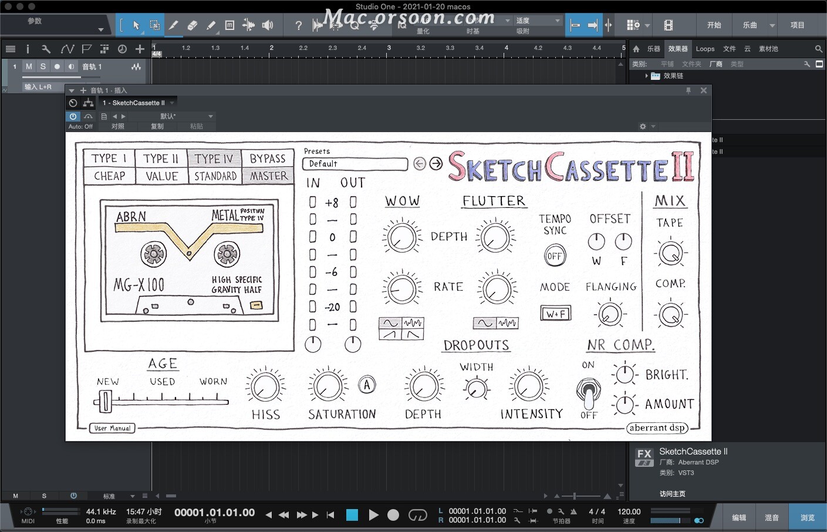
Task: Toggle TEMPO SYNC OFF button
Action: pyautogui.click(x=554, y=256)
